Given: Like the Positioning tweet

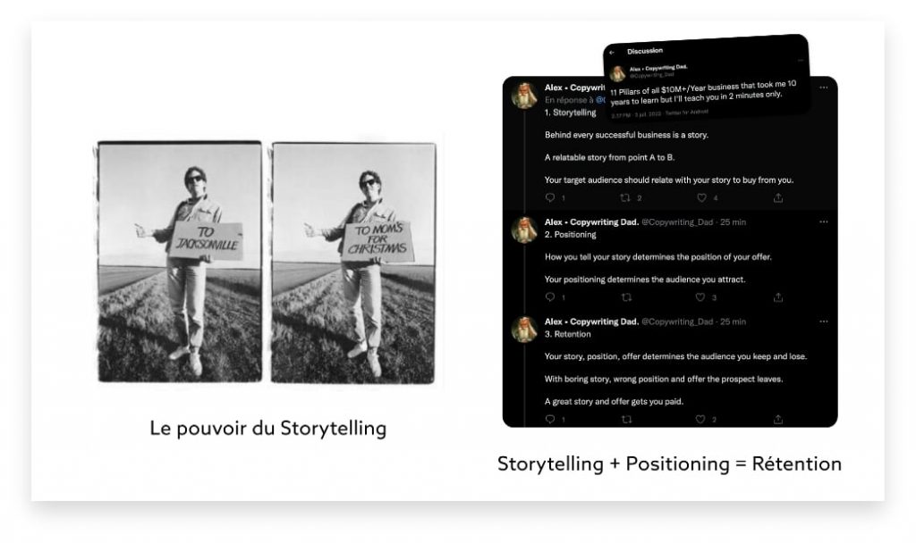Looking at the screenshot, I should click(x=702, y=297).
